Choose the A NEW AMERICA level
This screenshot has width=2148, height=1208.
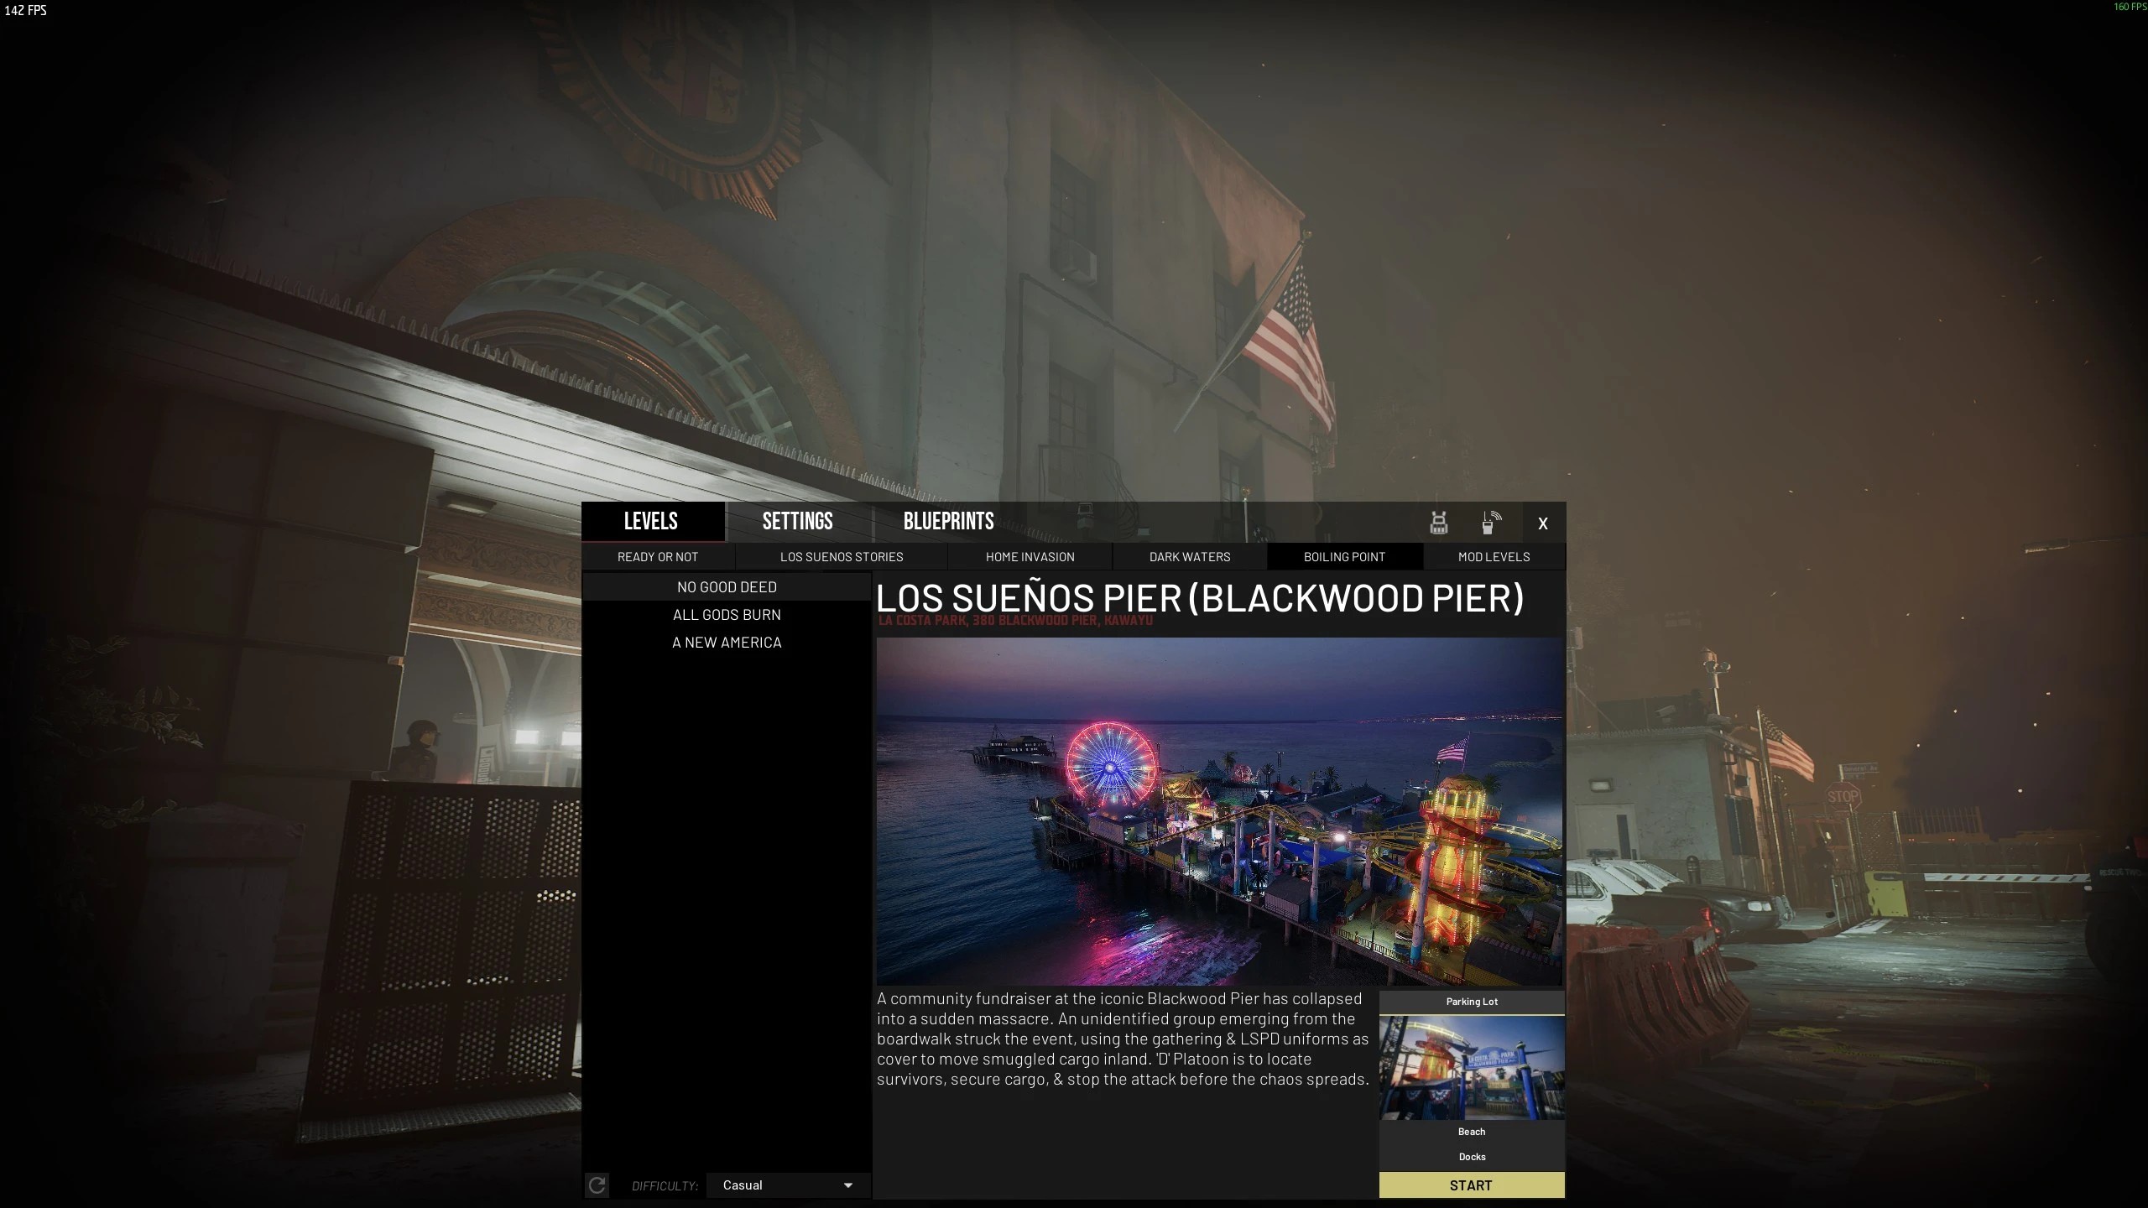pyautogui.click(x=727, y=643)
